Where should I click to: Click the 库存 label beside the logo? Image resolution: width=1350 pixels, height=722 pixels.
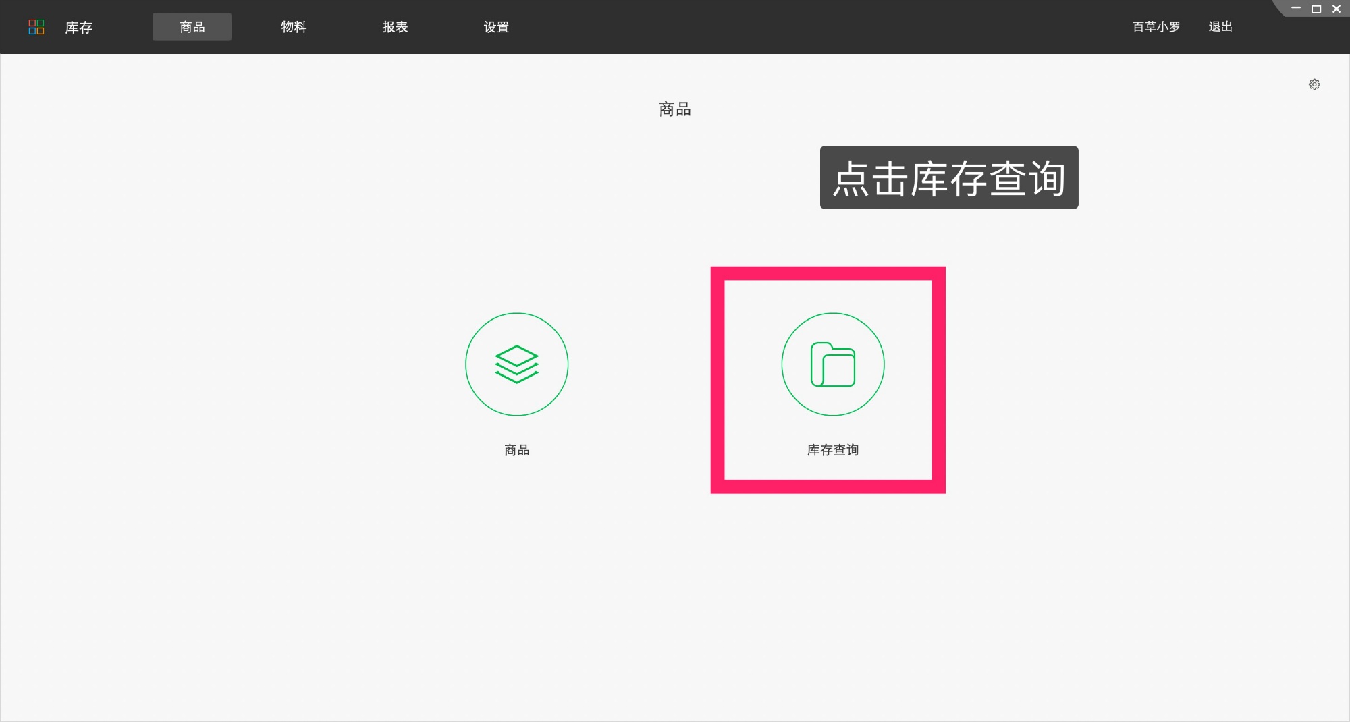tap(78, 27)
